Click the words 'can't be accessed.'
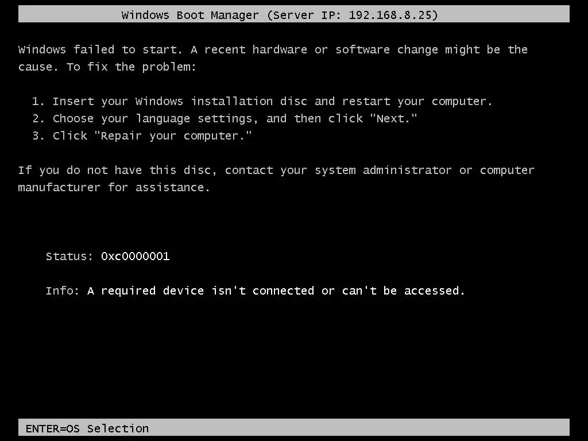This screenshot has height=441, width=588. point(404,291)
